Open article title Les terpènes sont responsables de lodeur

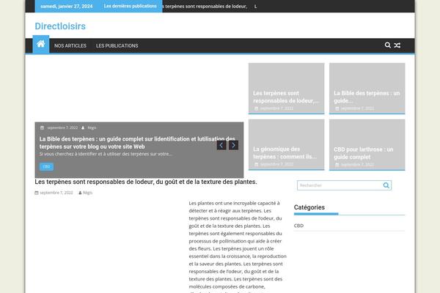(146, 182)
